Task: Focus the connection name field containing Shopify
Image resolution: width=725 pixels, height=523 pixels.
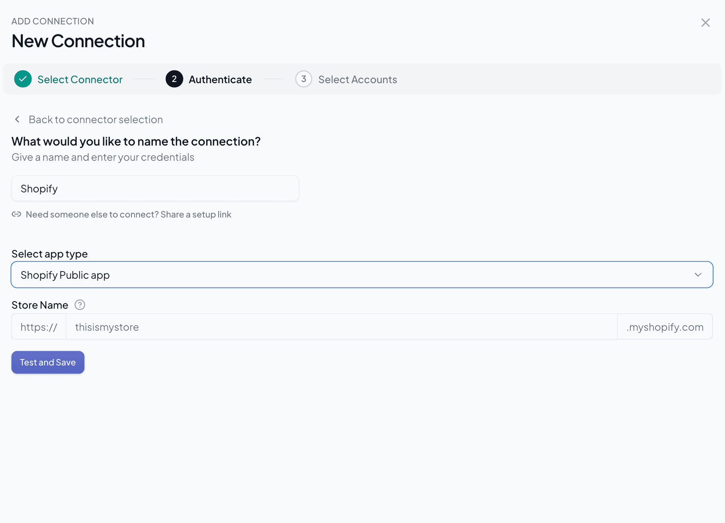Action: [x=155, y=188]
